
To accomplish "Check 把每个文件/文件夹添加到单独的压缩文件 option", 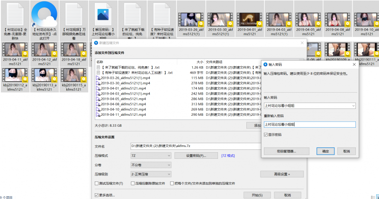I will coord(172,183).
